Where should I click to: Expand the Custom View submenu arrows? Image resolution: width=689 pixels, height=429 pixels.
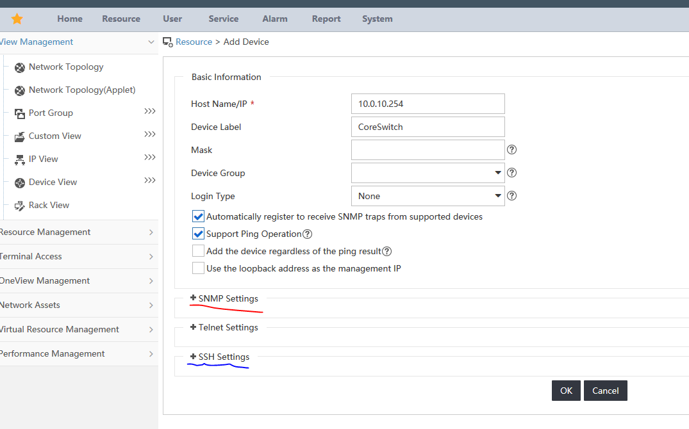click(150, 134)
